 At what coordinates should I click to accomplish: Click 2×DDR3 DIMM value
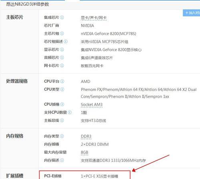[x=95, y=145]
